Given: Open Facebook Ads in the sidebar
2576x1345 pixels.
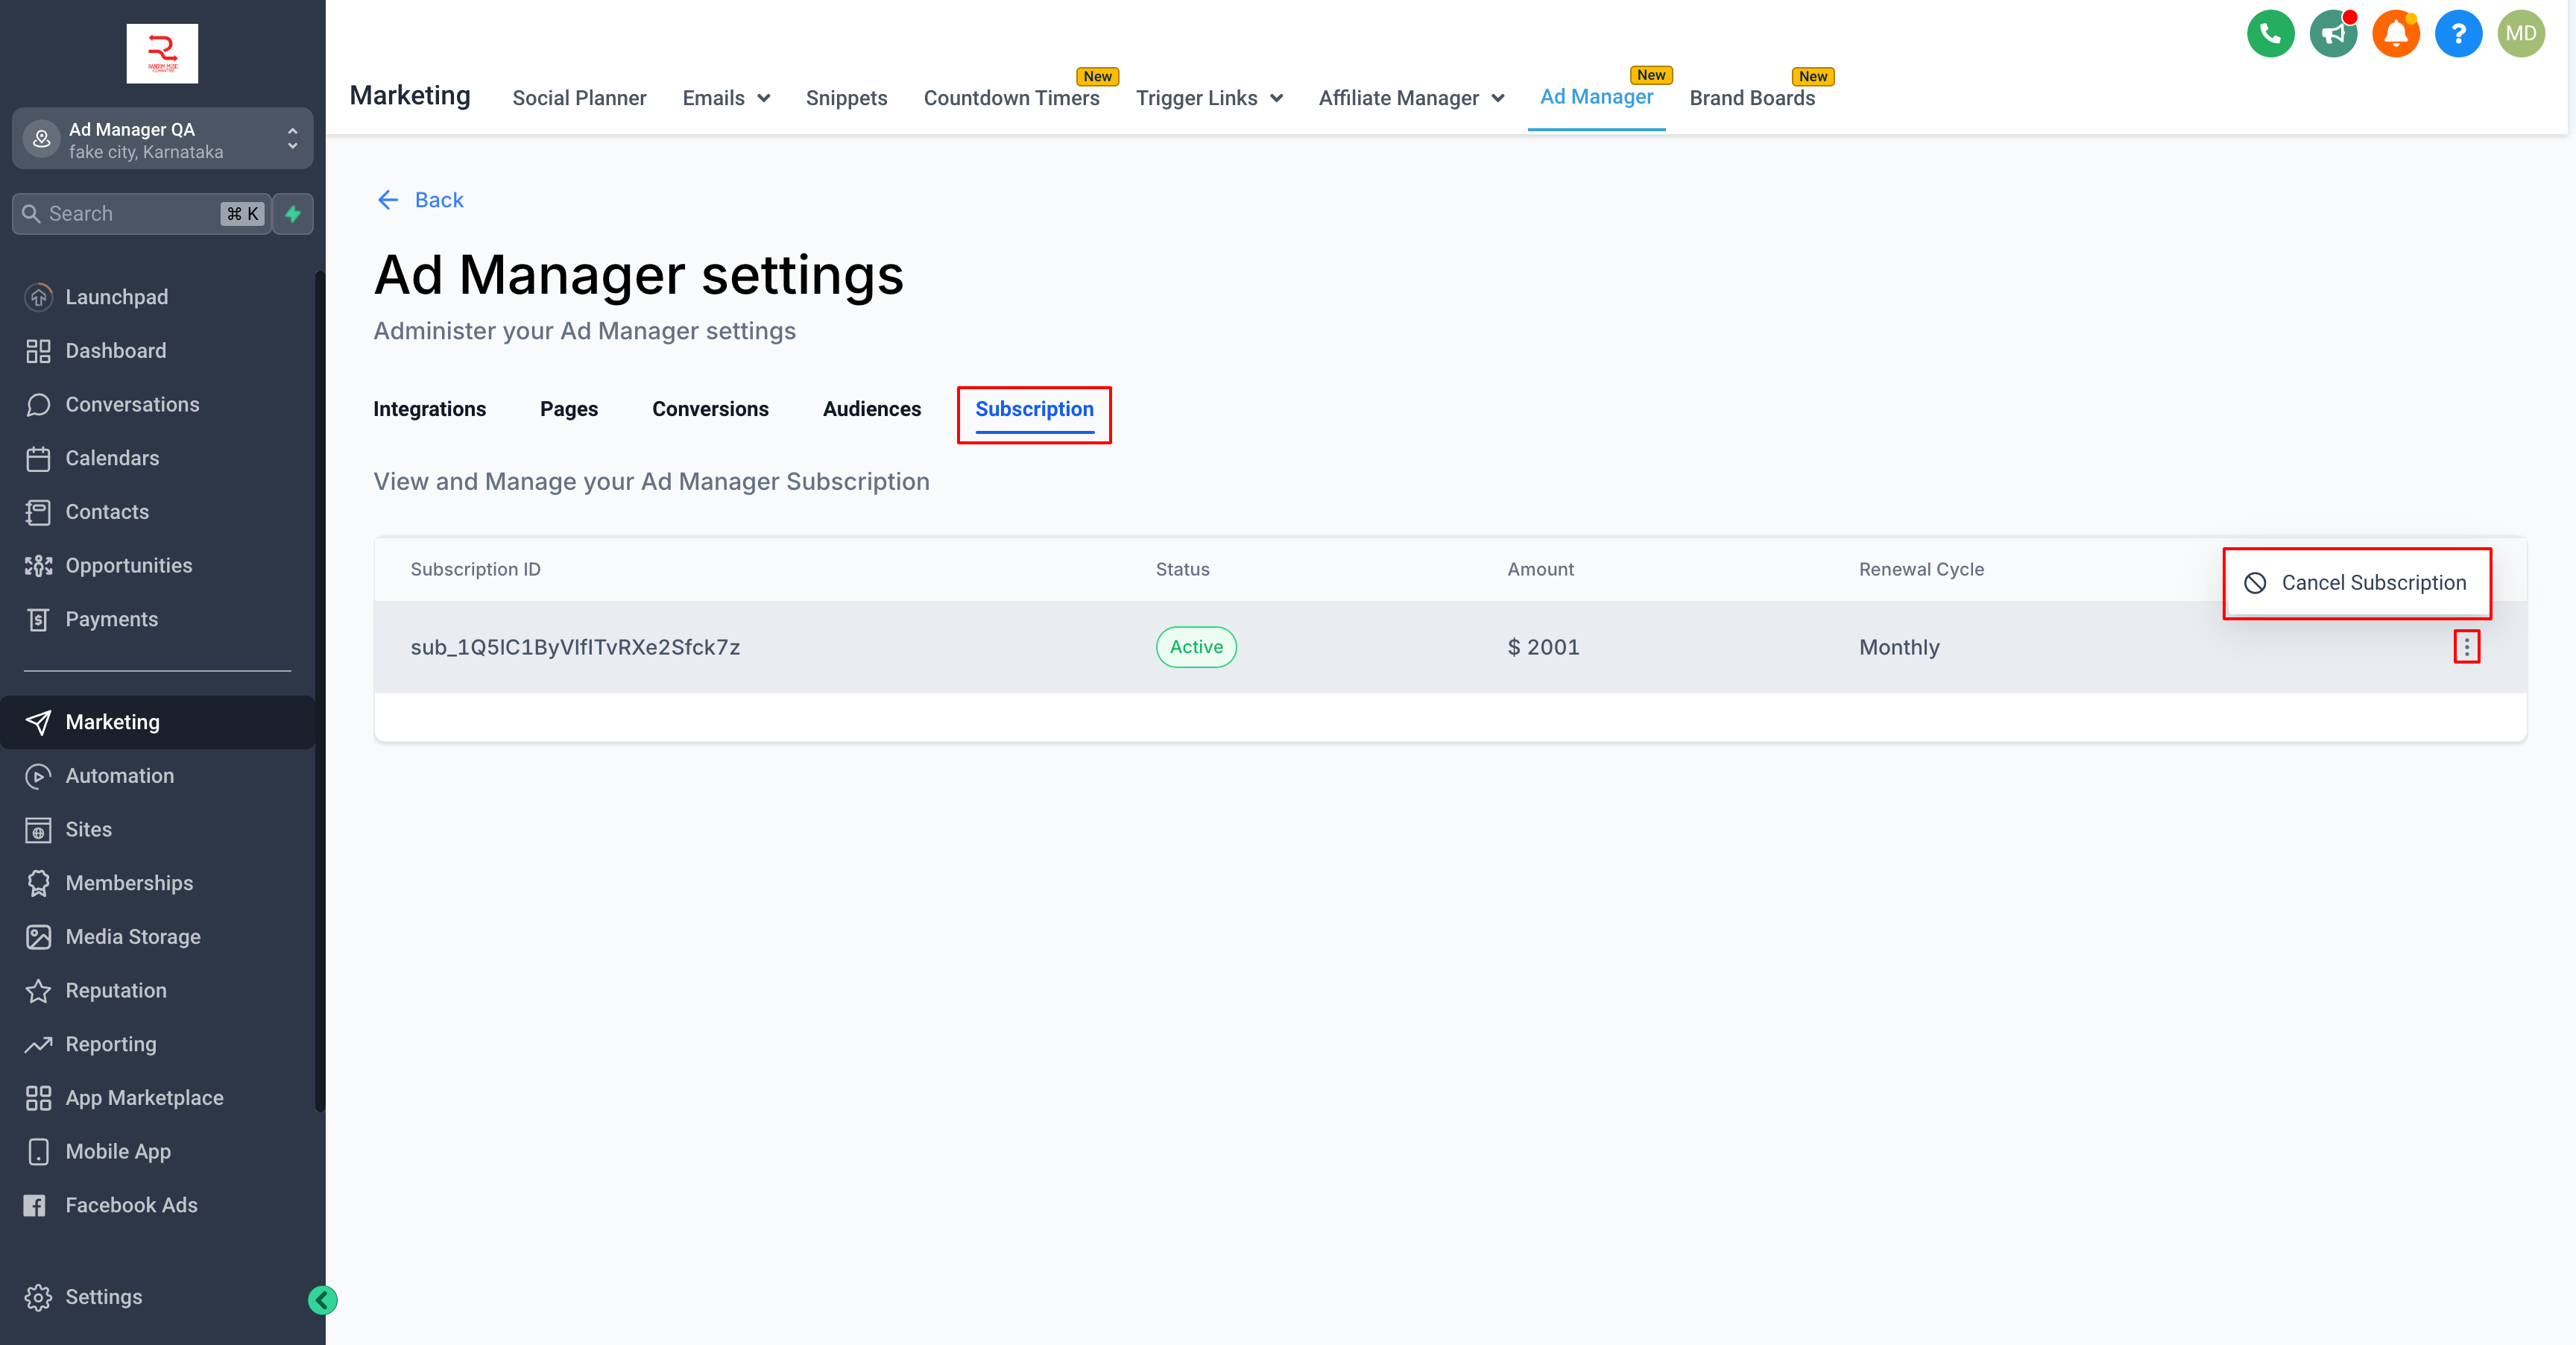Looking at the screenshot, I should pos(131,1205).
